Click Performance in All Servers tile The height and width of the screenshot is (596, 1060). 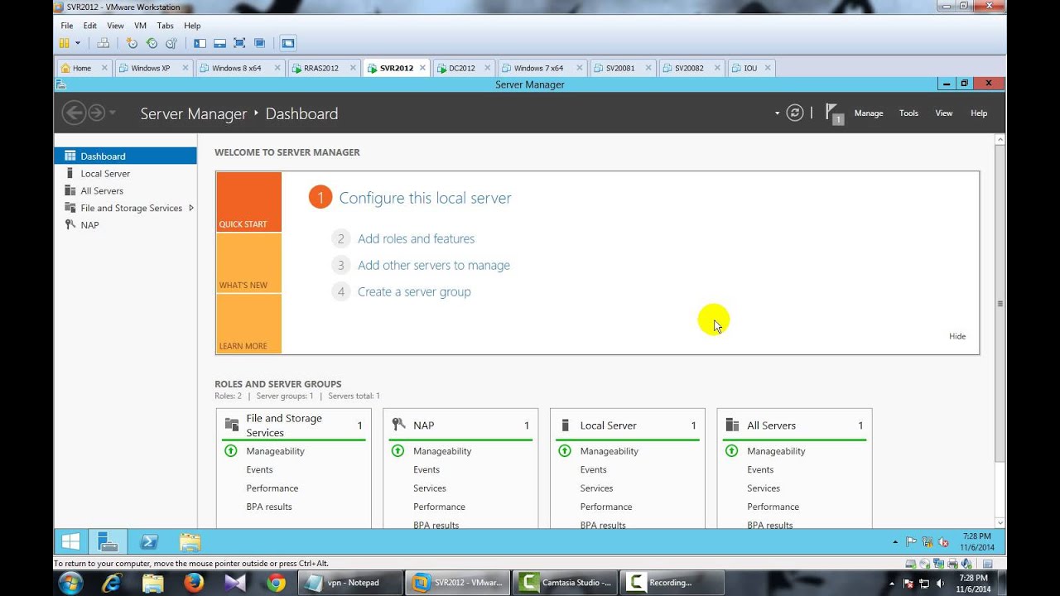[773, 507]
